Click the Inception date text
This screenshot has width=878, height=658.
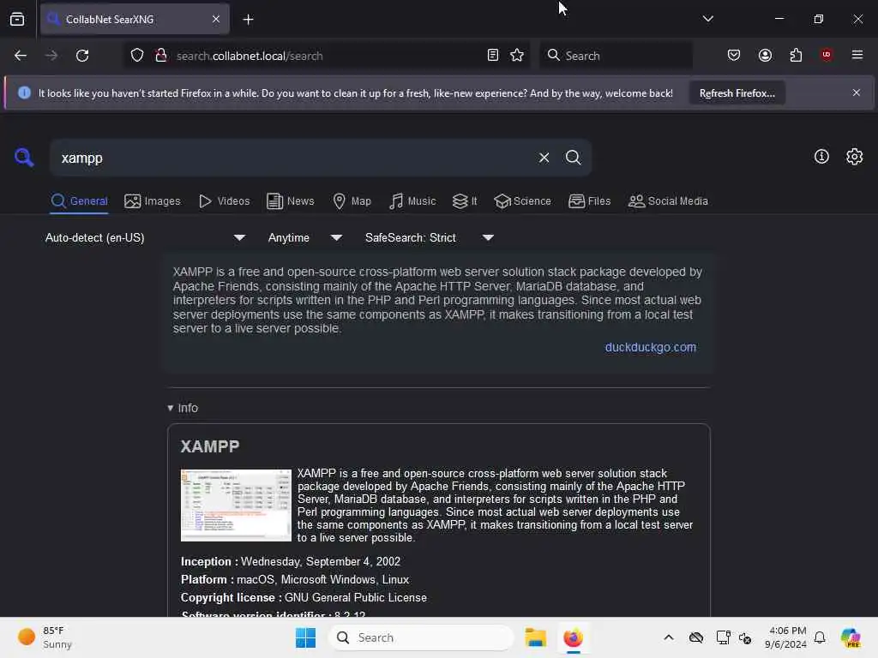point(321,562)
